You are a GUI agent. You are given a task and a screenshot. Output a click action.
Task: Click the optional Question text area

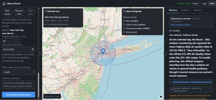click(18, 85)
